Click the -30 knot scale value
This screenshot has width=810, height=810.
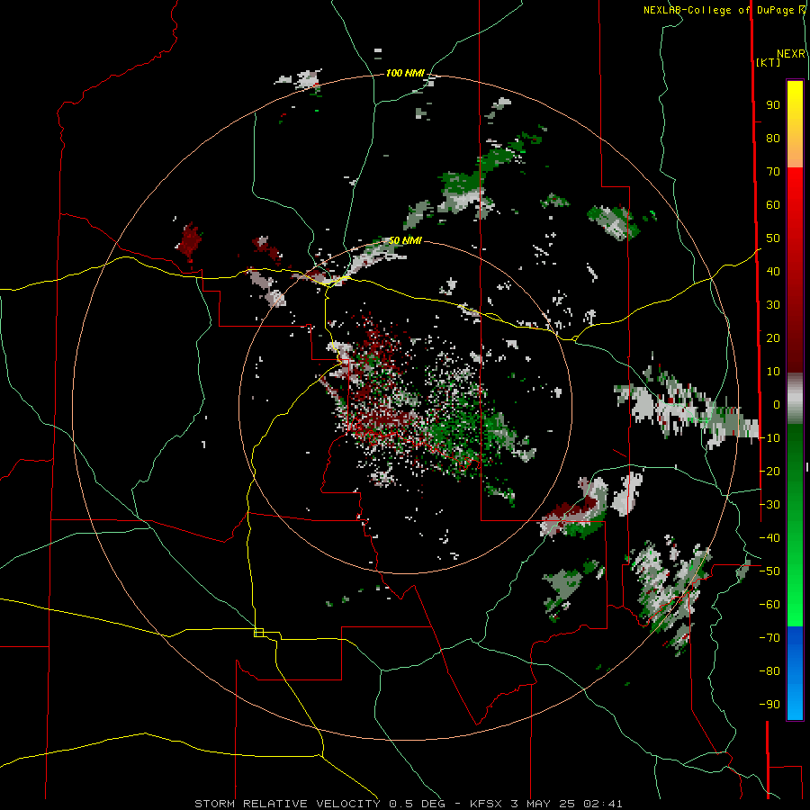click(769, 505)
